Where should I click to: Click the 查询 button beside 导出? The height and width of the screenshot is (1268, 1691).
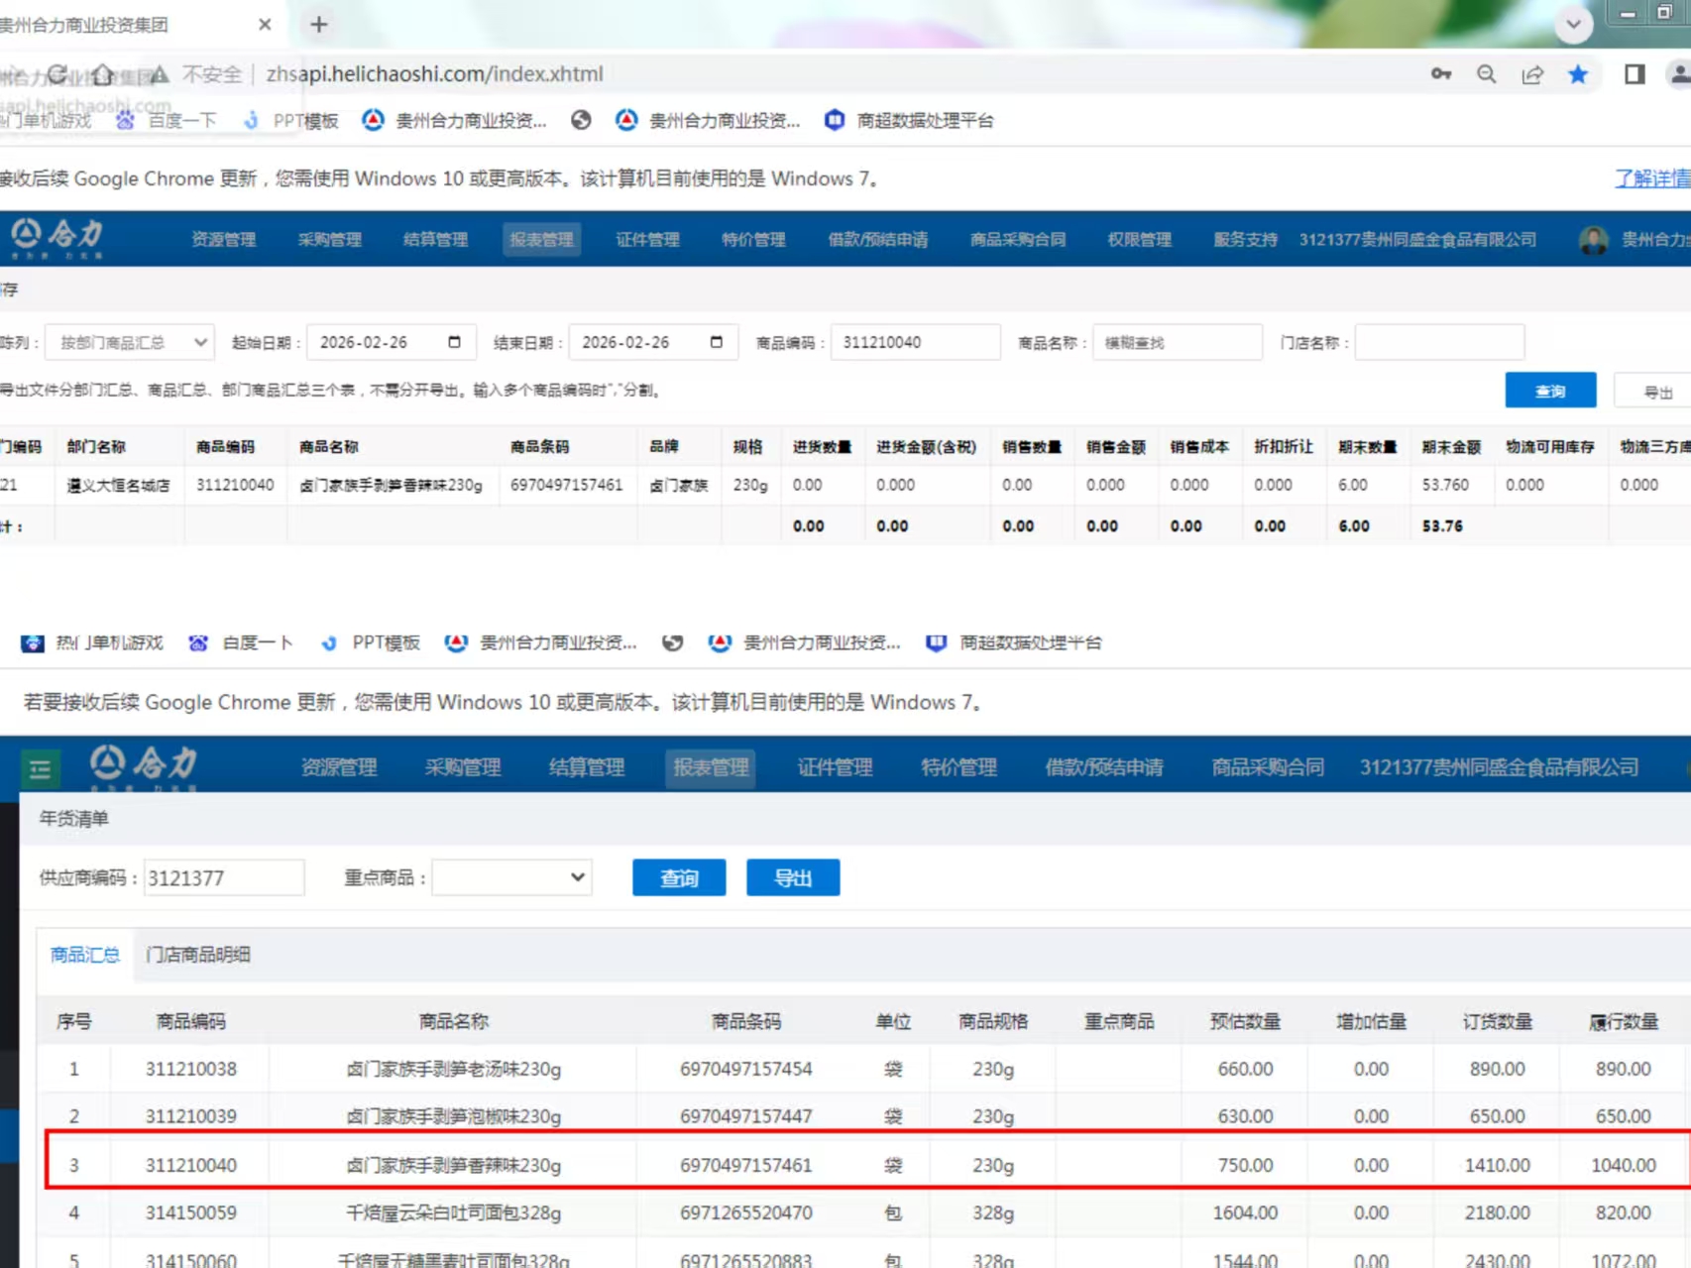(x=678, y=877)
